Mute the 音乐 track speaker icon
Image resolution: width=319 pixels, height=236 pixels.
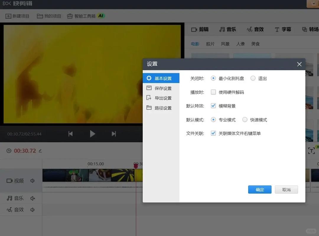(32, 198)
